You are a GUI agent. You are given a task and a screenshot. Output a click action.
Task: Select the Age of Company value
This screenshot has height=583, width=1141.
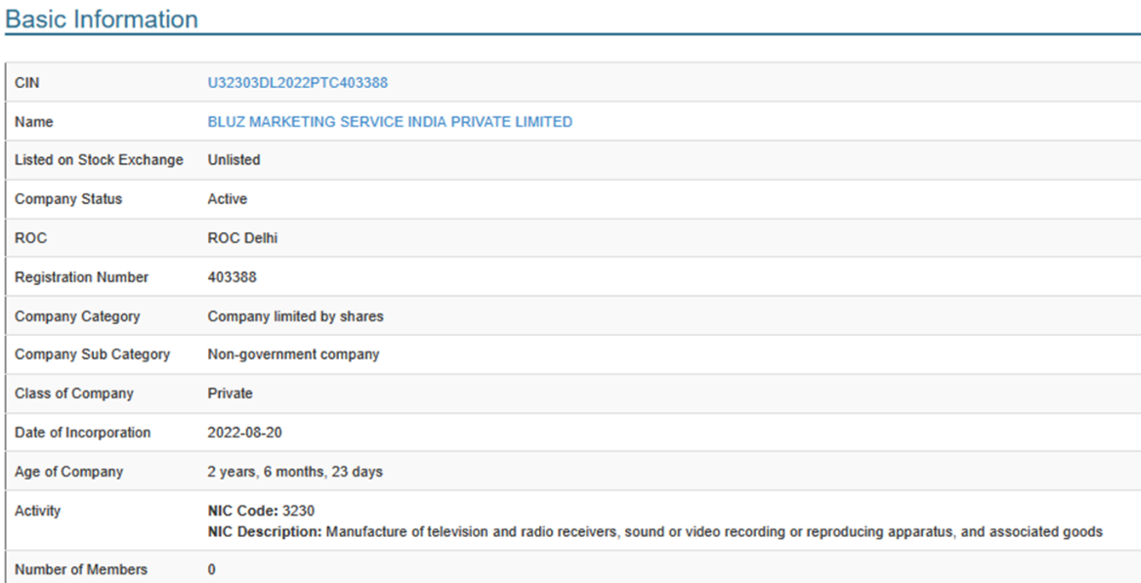tap(295, 472)
